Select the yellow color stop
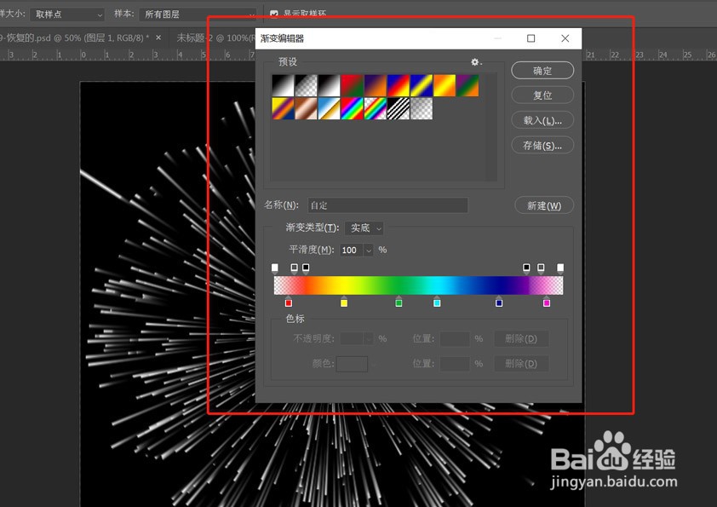The width and height of the screenshot is (717, 507). tap(344, 302)
